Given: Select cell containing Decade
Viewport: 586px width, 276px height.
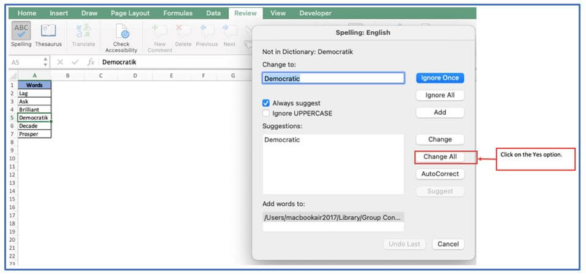Looking at the screenshot, I should point(34,126).
